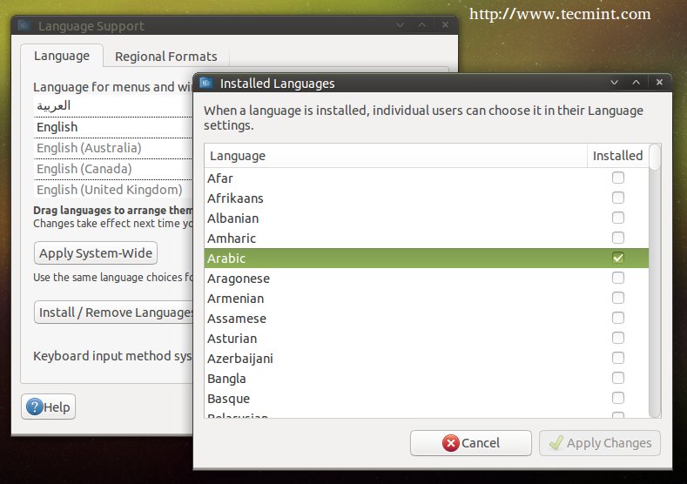This screenshot has width=687, height=484.
Task: Select the Amharic row
Action: (427, 238)
